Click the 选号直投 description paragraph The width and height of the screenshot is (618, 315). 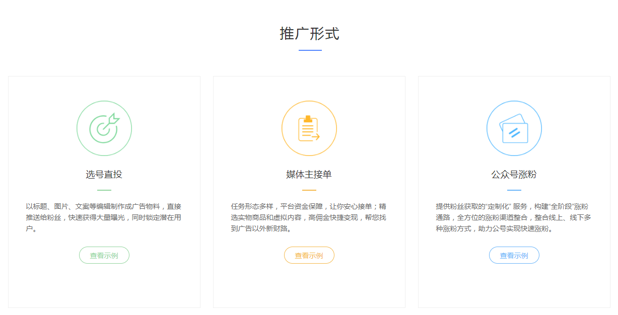104,217
